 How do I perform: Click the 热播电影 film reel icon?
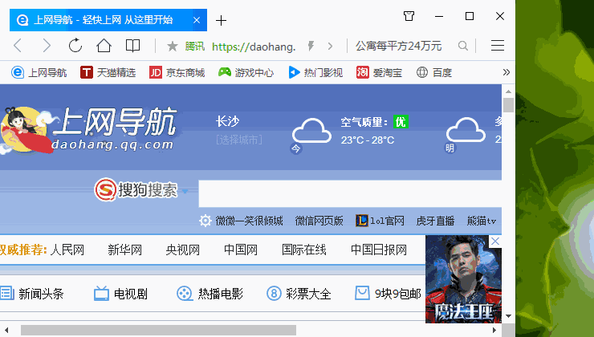[x=185, y=293]
